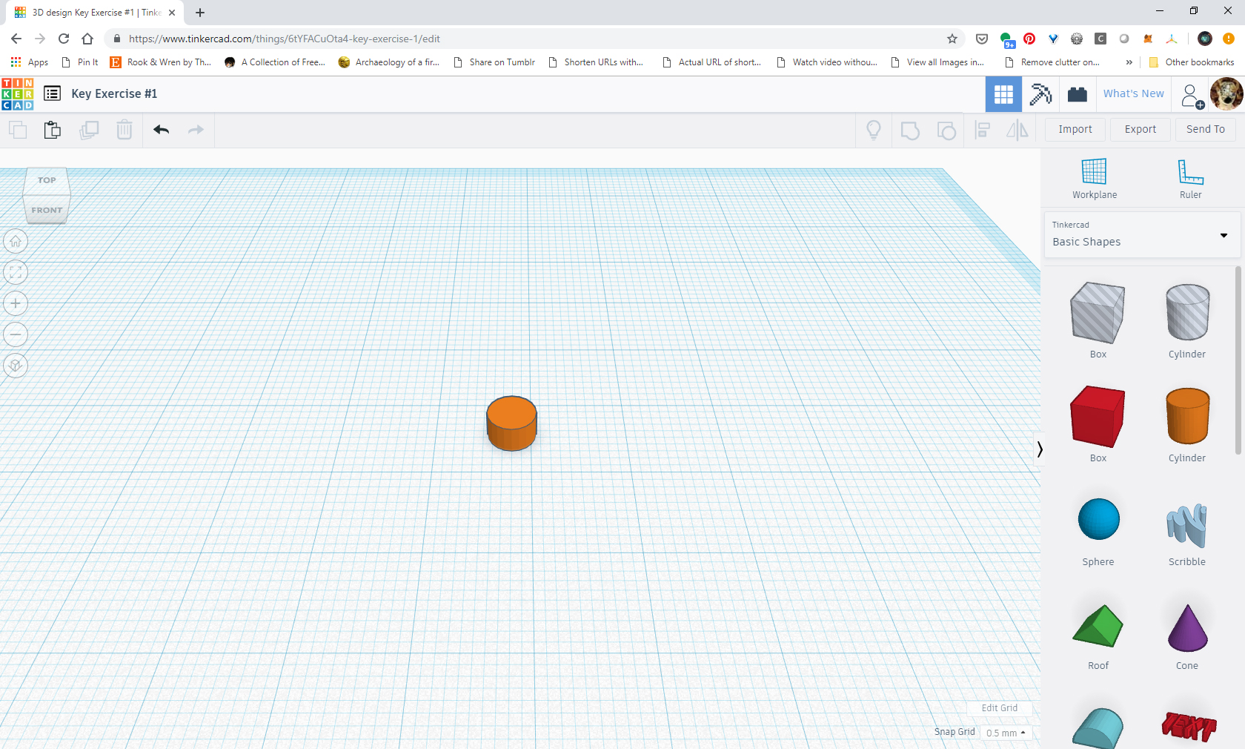Viewport: 1245px width, 749px height.
Task: Select the Ruler tool
Action: [x=1191, y=179]
